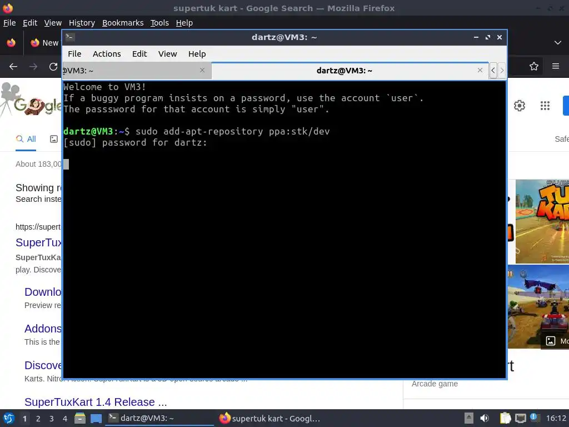The height and width of the screenshot is (427, 569).
Task: Open Google quick settings gear
Action: click(520, 106)
